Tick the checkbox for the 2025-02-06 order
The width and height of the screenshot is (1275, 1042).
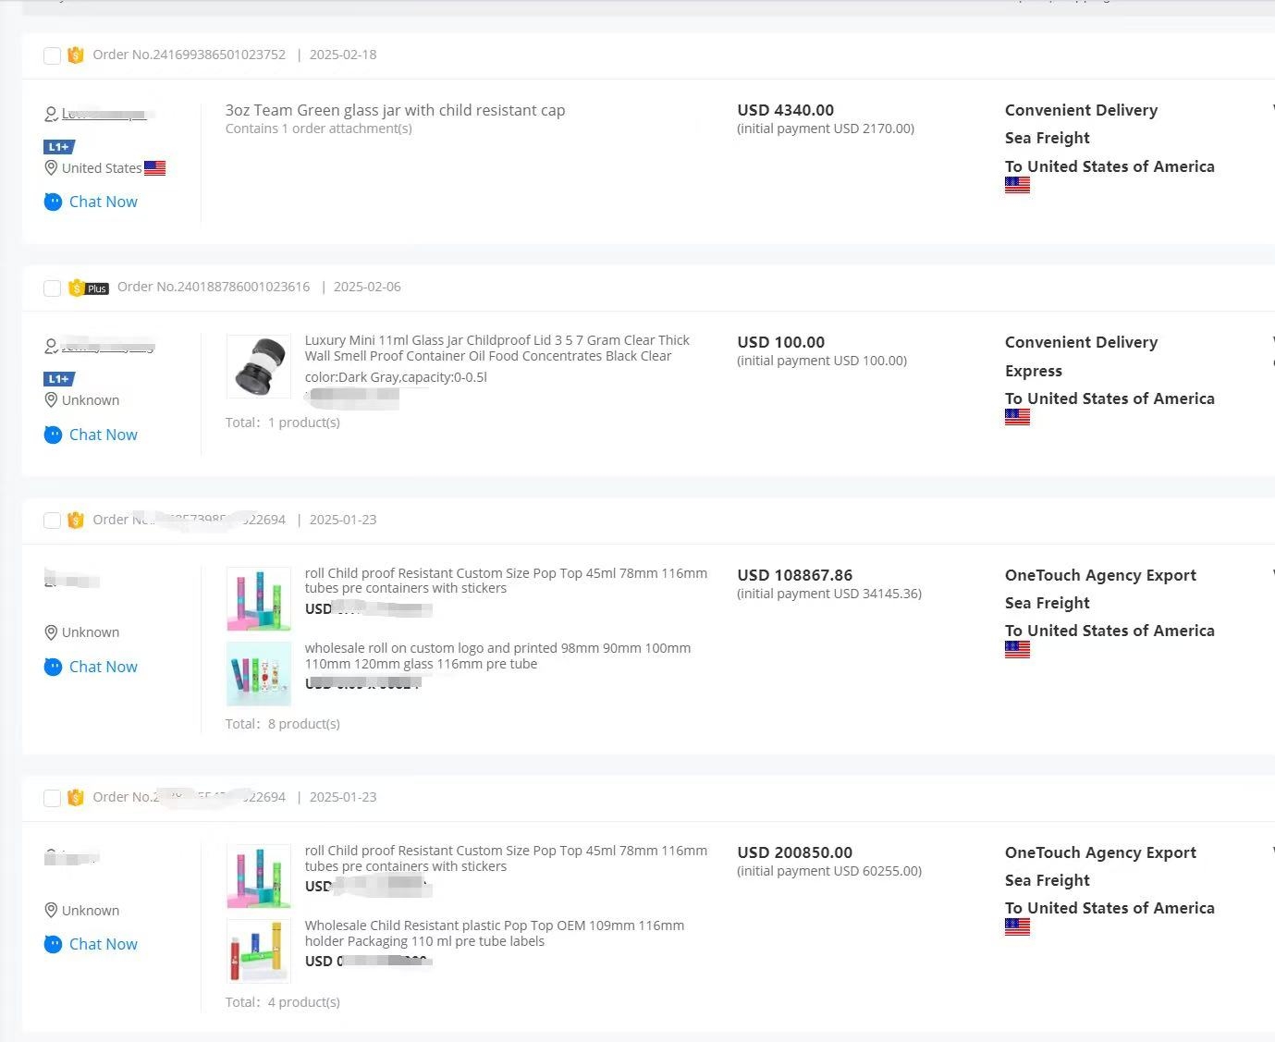(x=53, y=288)
